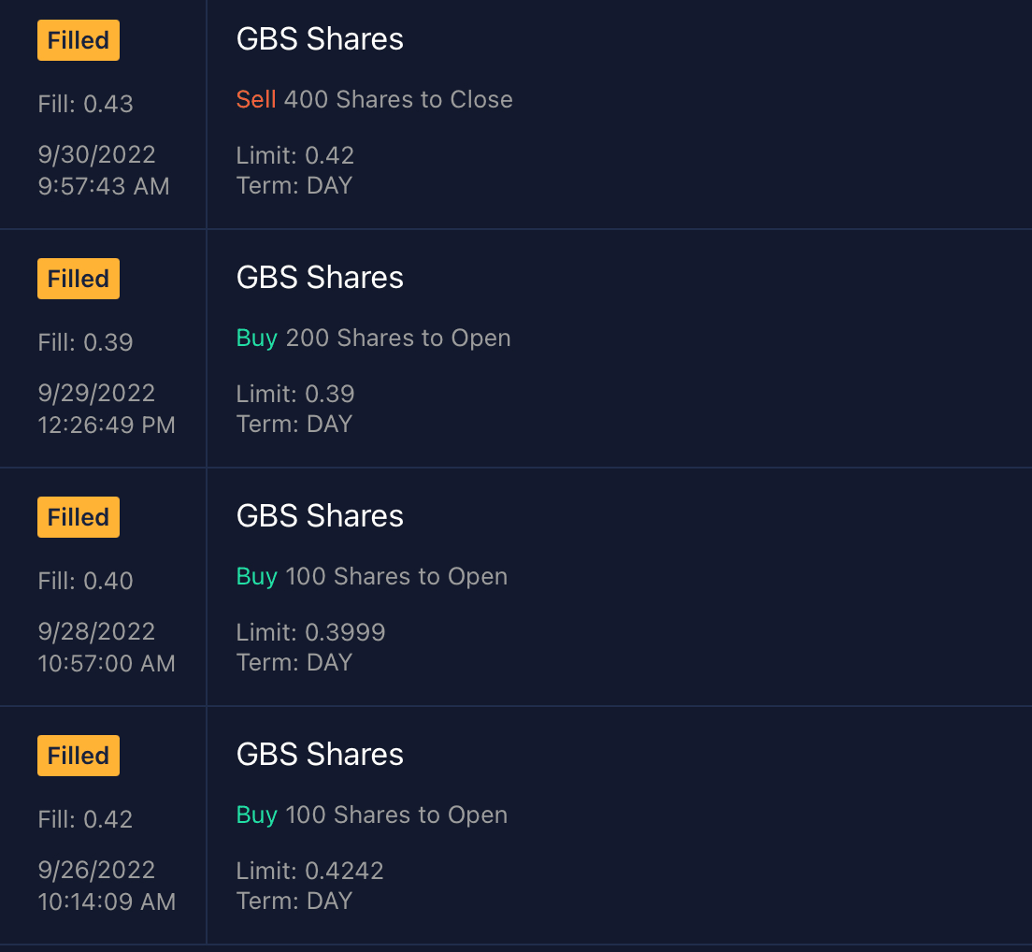Select the 'Sell 400 Shares to Close' line

click(x=374, y=100)
